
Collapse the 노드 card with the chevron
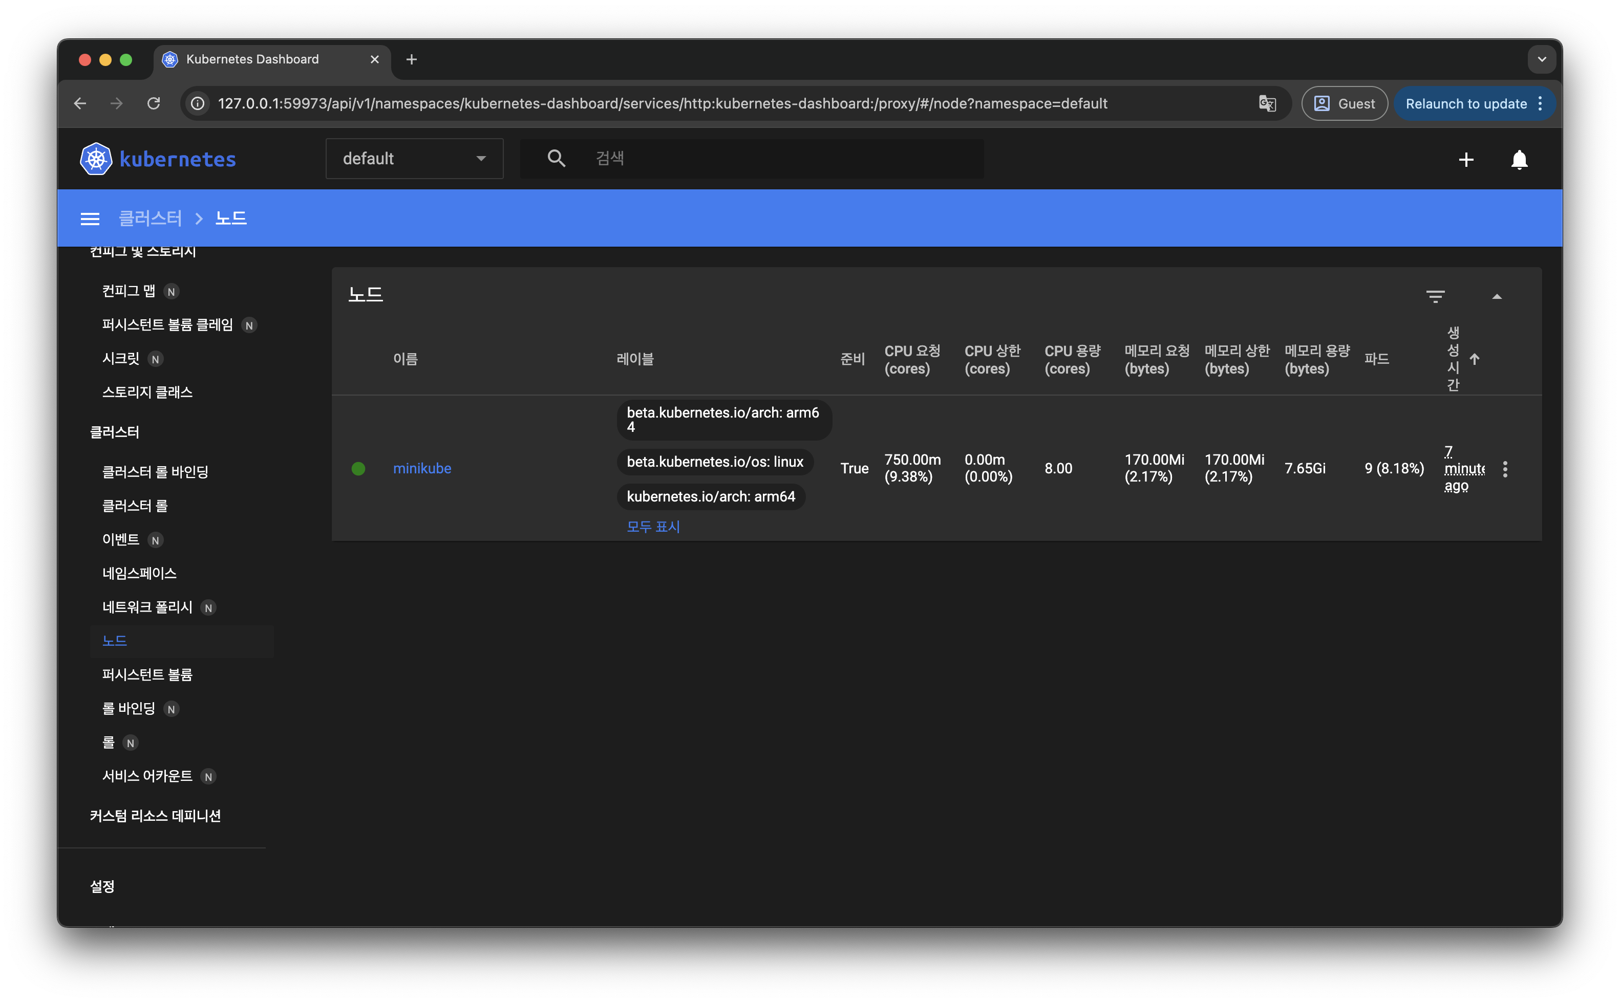point(1498,295)
